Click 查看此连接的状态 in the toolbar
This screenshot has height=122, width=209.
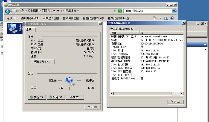click(x=93, y=18)
